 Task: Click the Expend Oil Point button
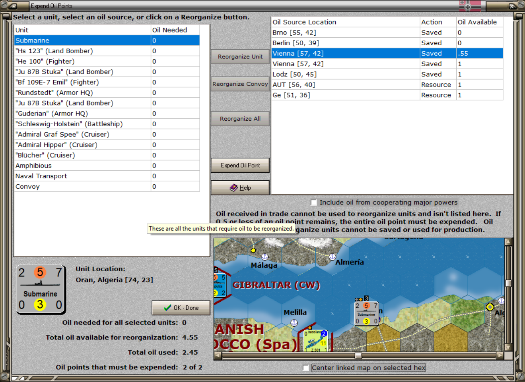click(240, 165)
